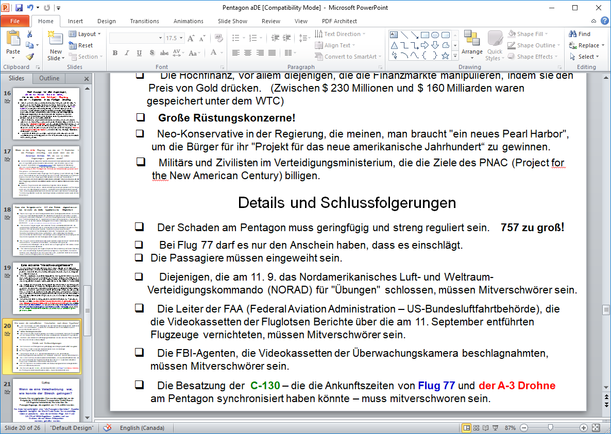Fit slide to current window
Screen dimensions: 611x434
pos(596,428)
